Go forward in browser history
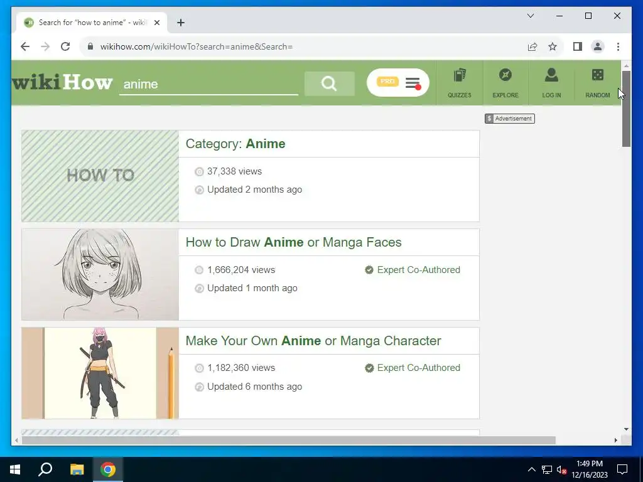The height and width of the screenshot is (482, 643). 45,46
